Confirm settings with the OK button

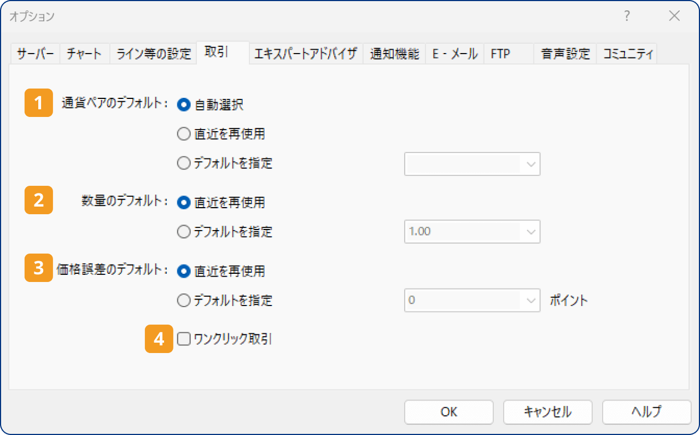[448, 412]
